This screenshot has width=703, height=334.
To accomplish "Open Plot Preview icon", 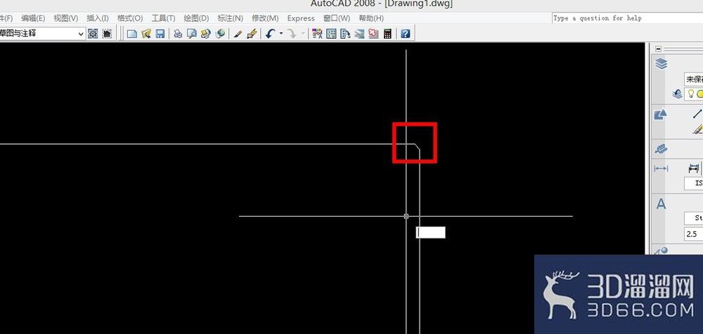I will [x=192, y=34].
